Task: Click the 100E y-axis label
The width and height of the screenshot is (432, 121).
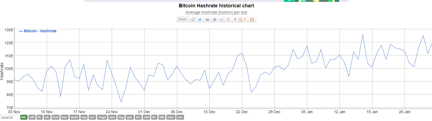Action: tap(9, 69)
